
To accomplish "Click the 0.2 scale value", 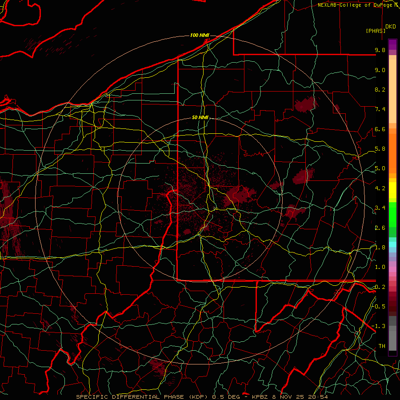I will click(380, 287).
